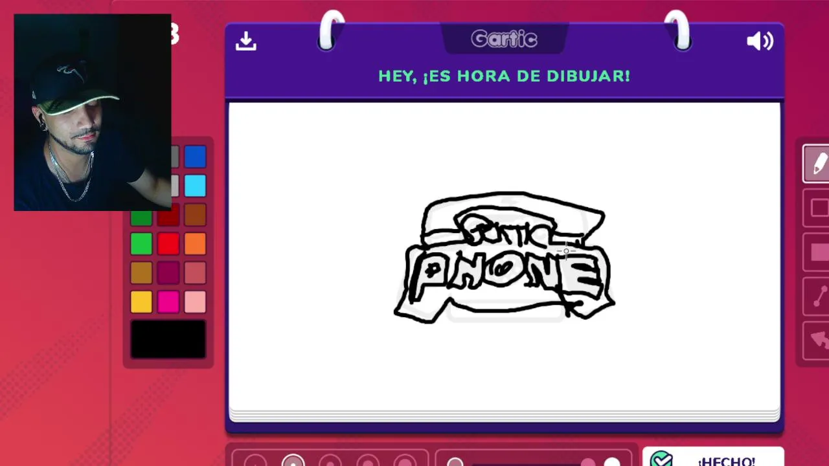Open the black current color box
The width and height of the screenshot is (829, 466).
click(x=168, y=340)
